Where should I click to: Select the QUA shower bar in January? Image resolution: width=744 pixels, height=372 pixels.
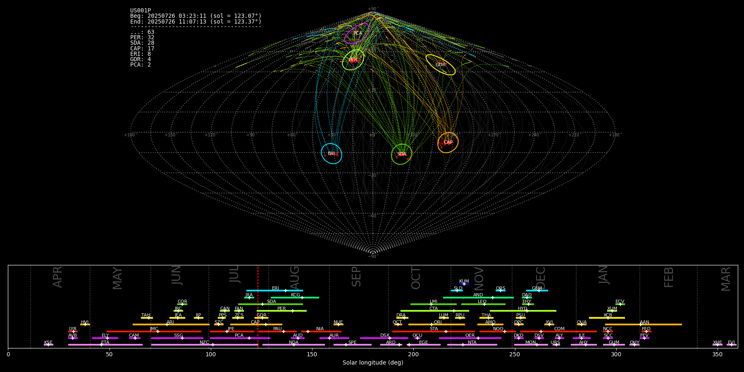click(x=582, y=324)
